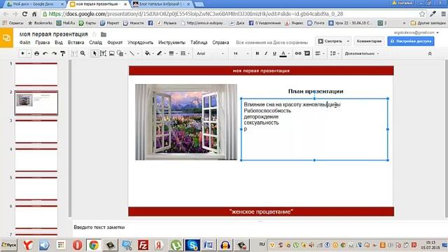Click the zoom to fit icon
The height and width of the screenshot is (252, 448).
(74, 53)
